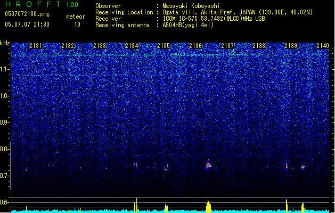
Task: Select the Ogata-vill. Akita-Pref. JAPAN location text
Action: [x=238, y=12]
